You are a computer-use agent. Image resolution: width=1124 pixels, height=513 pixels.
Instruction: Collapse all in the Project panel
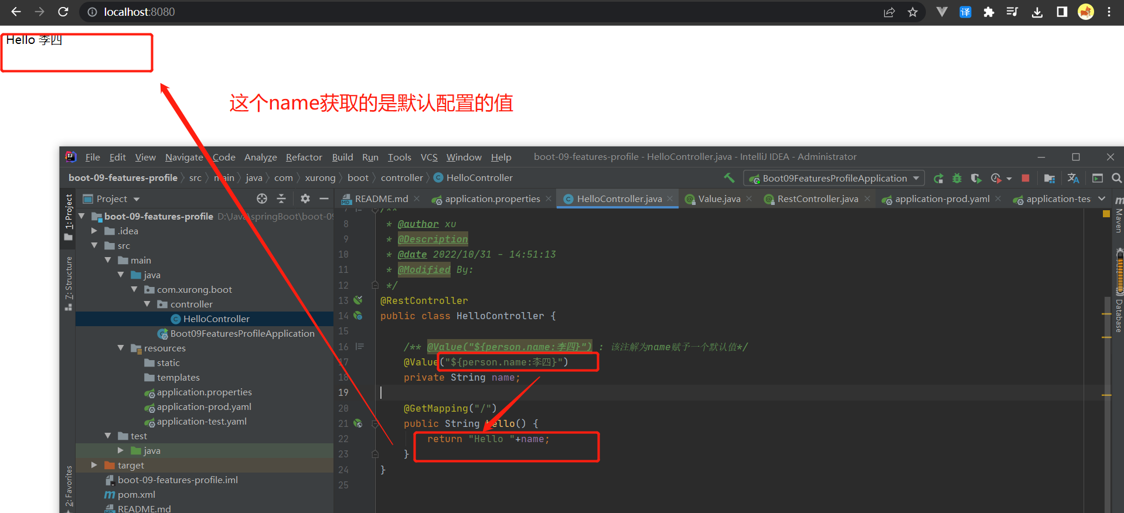pos(281,199)
